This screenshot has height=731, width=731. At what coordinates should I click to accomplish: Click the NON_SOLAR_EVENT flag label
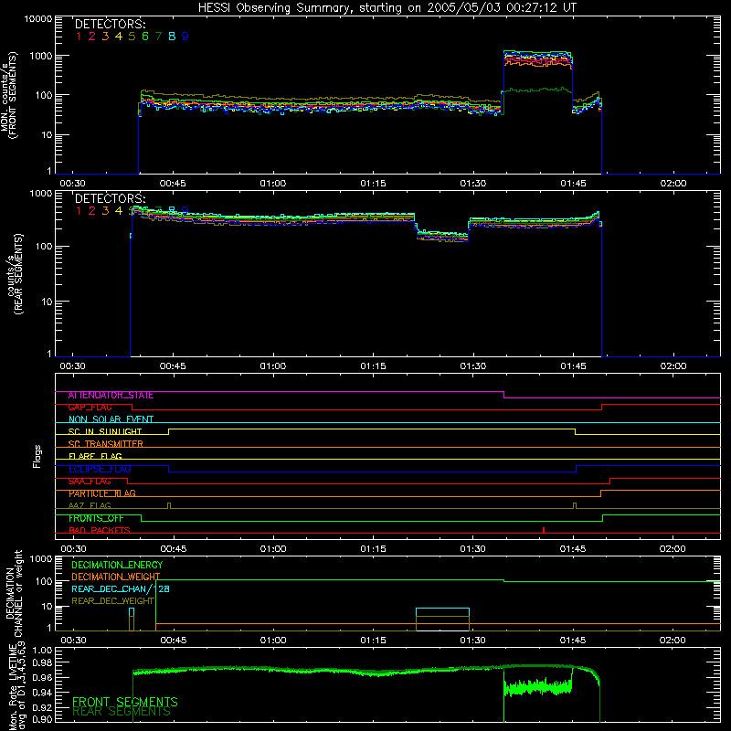point(111,419)
